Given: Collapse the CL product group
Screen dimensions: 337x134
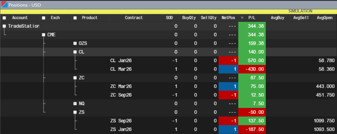Looking at the screenshot, I should [x=75, y=52].
